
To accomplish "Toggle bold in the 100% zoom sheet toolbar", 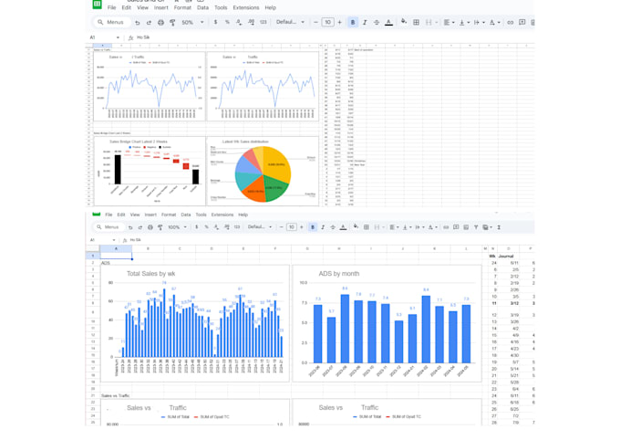I will [x=313, y=227].
